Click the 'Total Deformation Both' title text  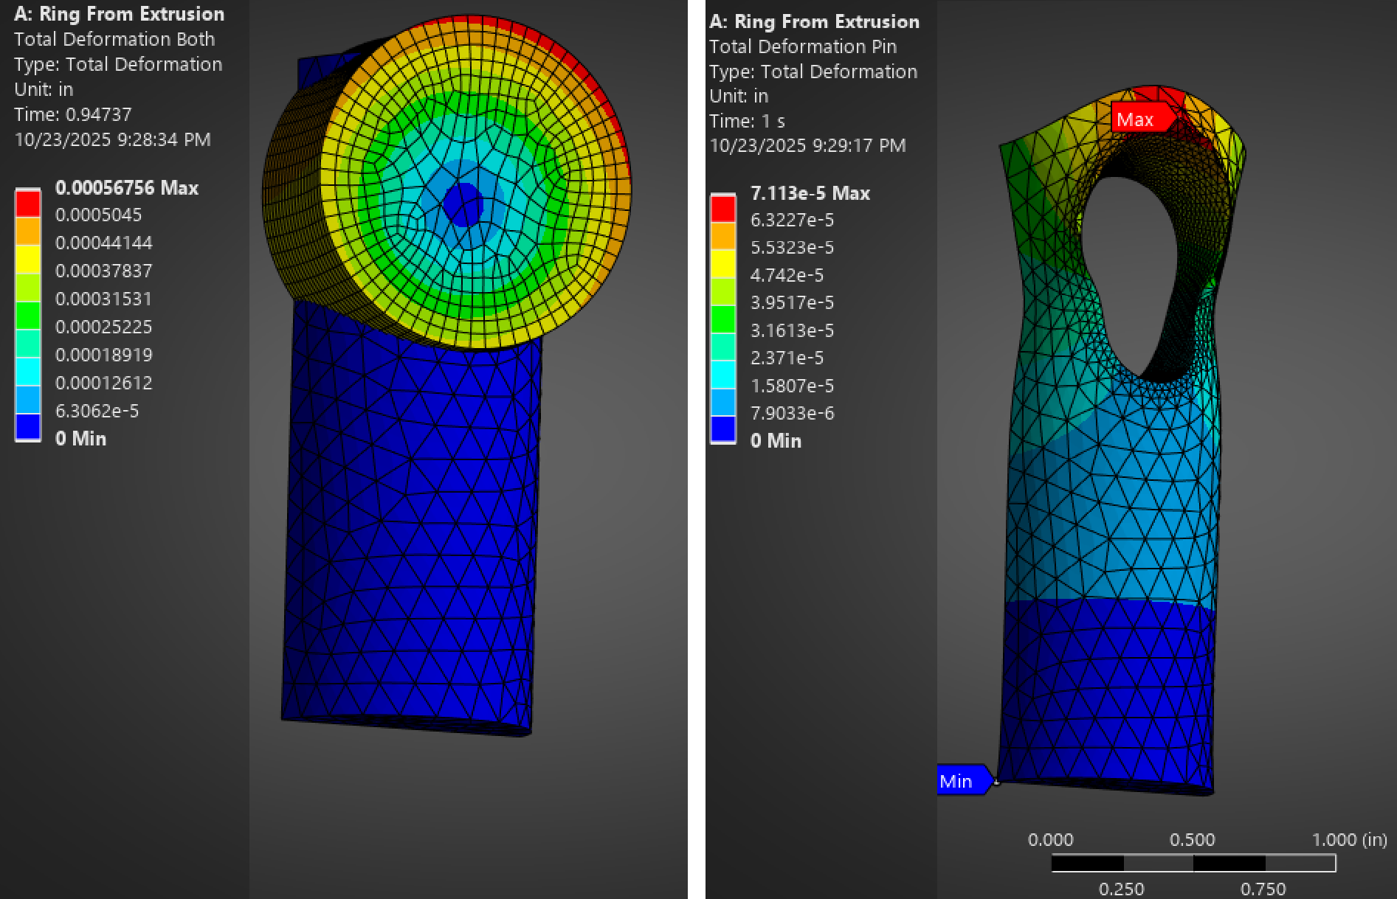(x=114, y=39)
